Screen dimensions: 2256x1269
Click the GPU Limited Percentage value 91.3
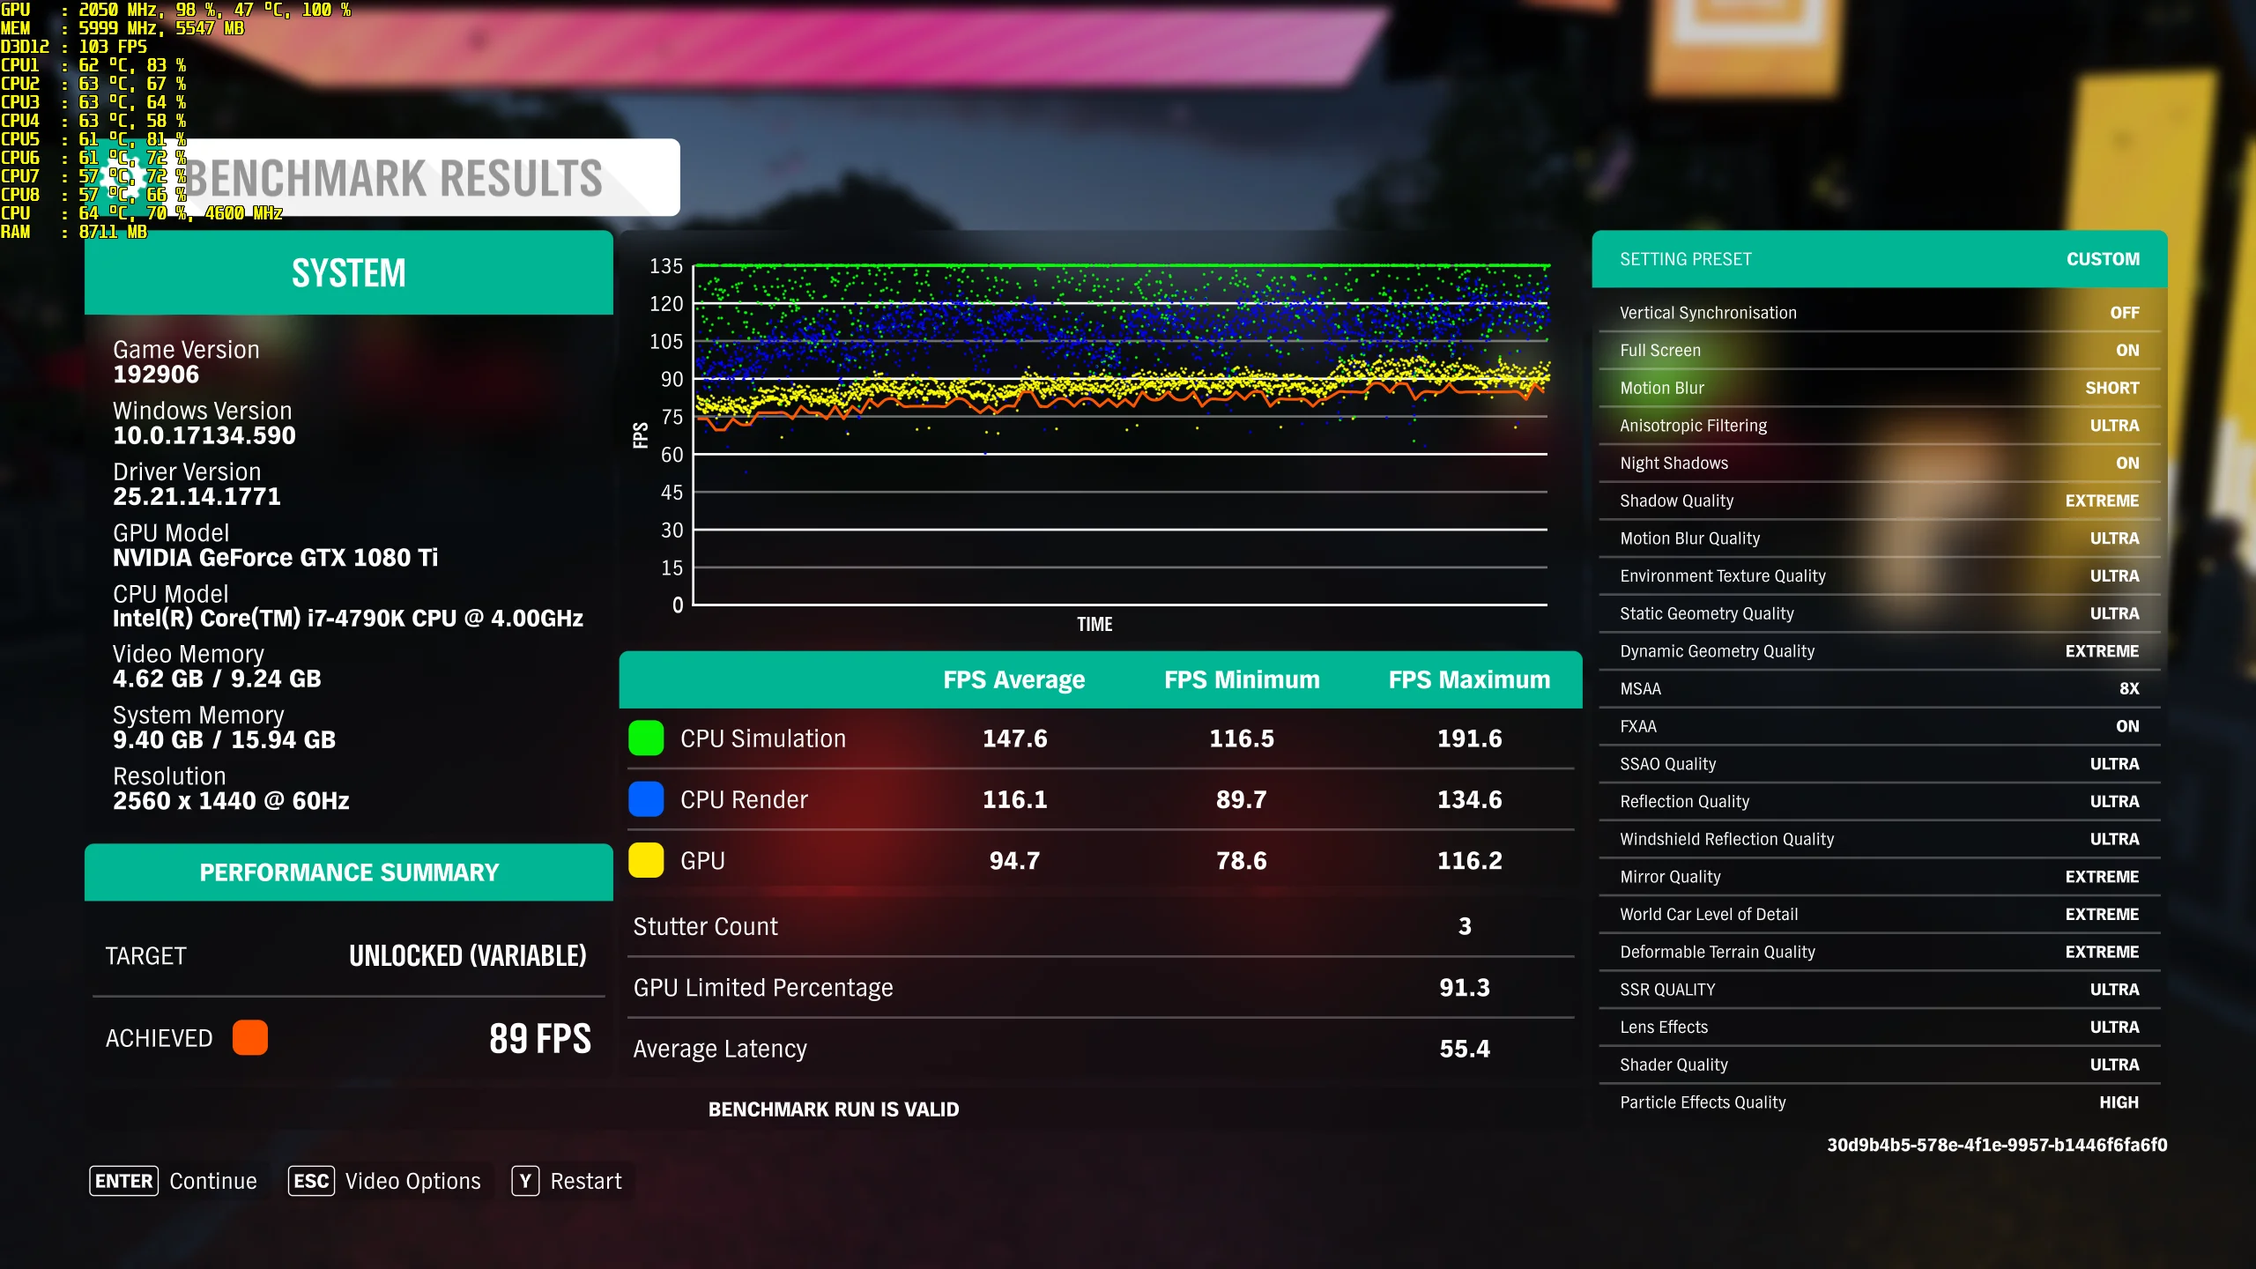coord(1465,988)
